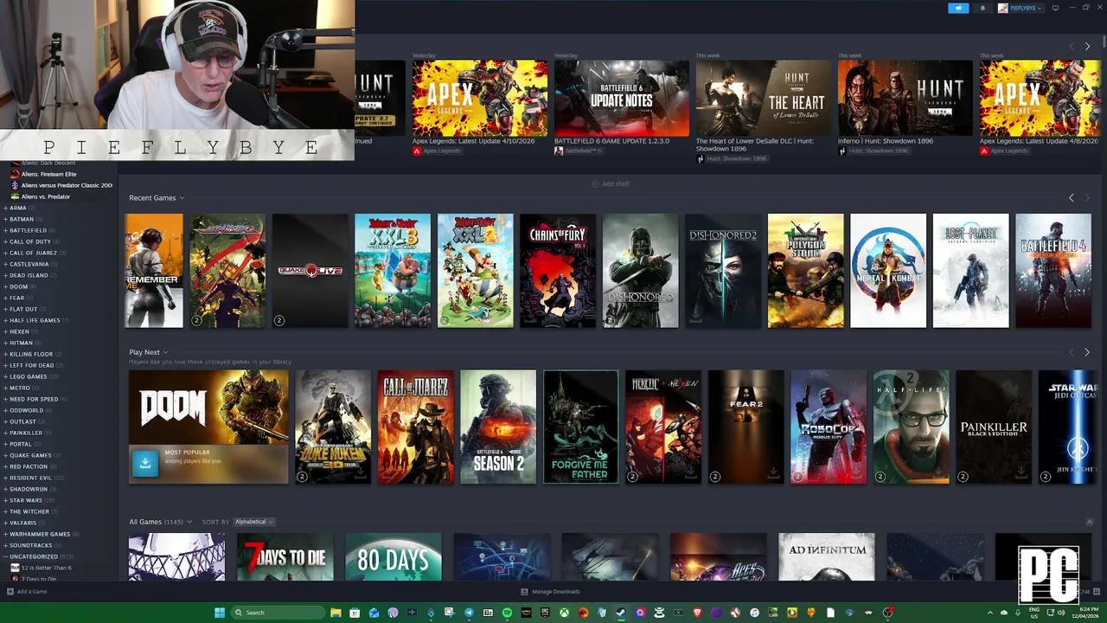Open Battlefield 6 Game Update 1.2.3.0 news
This screenshot has height=623, width=1107.
[622, 99]
